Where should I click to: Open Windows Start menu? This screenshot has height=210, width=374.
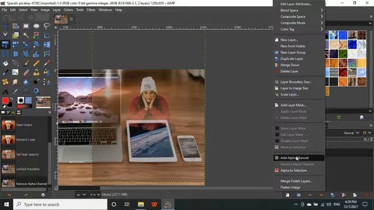6,204
